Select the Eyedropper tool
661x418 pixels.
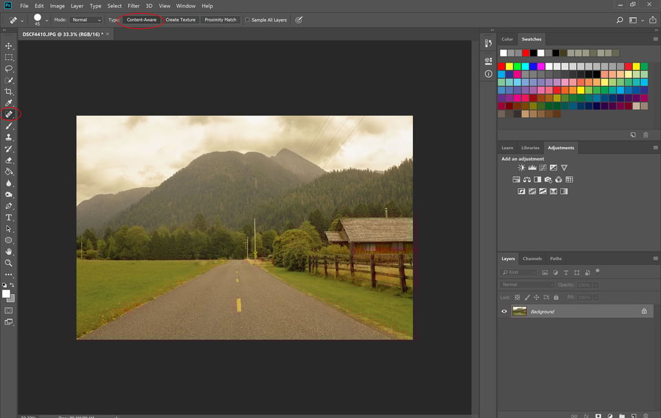tap(8, 102)
